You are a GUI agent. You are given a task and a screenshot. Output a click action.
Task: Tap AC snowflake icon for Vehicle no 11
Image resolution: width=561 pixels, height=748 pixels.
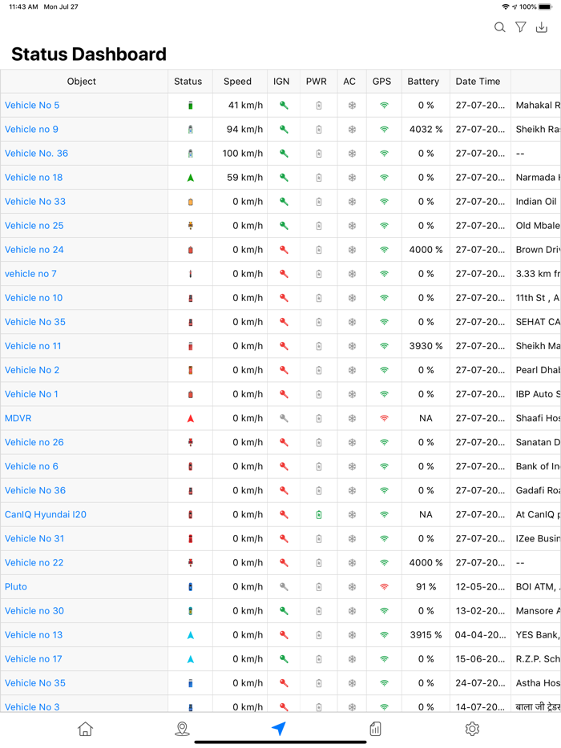tap(352, 346)
